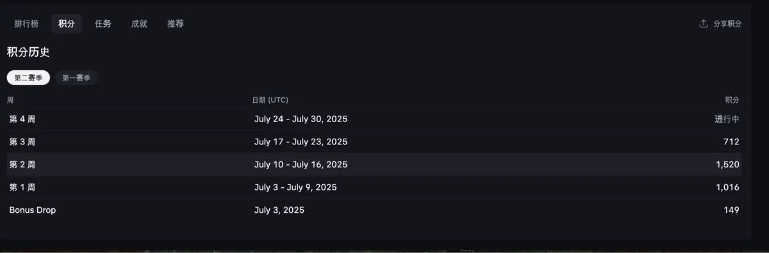Click the 第 4 周 row

coord(374,119)
